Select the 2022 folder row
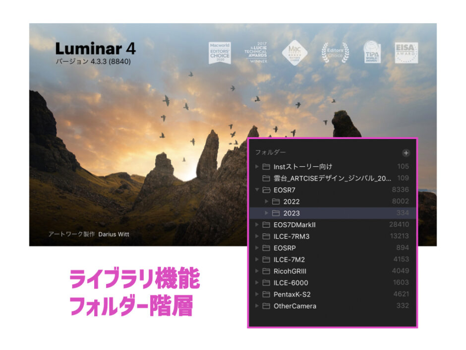 [x=332, y=202]
